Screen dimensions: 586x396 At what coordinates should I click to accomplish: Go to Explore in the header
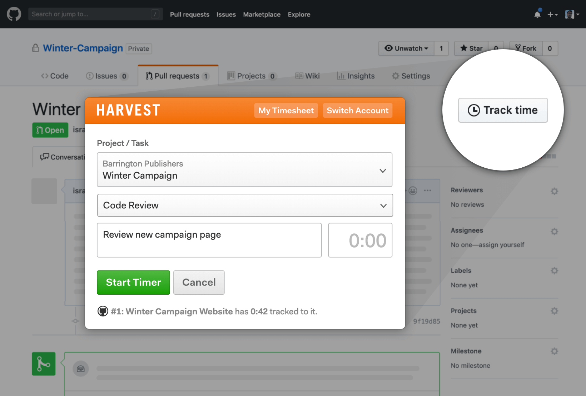[x=299, y=14]
